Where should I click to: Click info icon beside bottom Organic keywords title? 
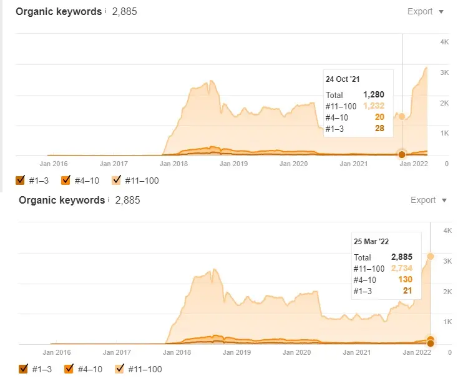point(109,200)
